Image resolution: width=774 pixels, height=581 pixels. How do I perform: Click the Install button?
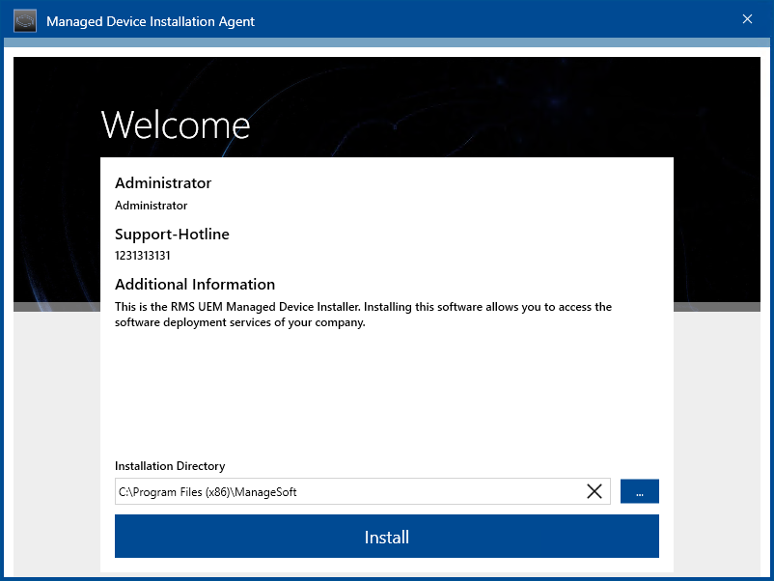pos(386,537)
